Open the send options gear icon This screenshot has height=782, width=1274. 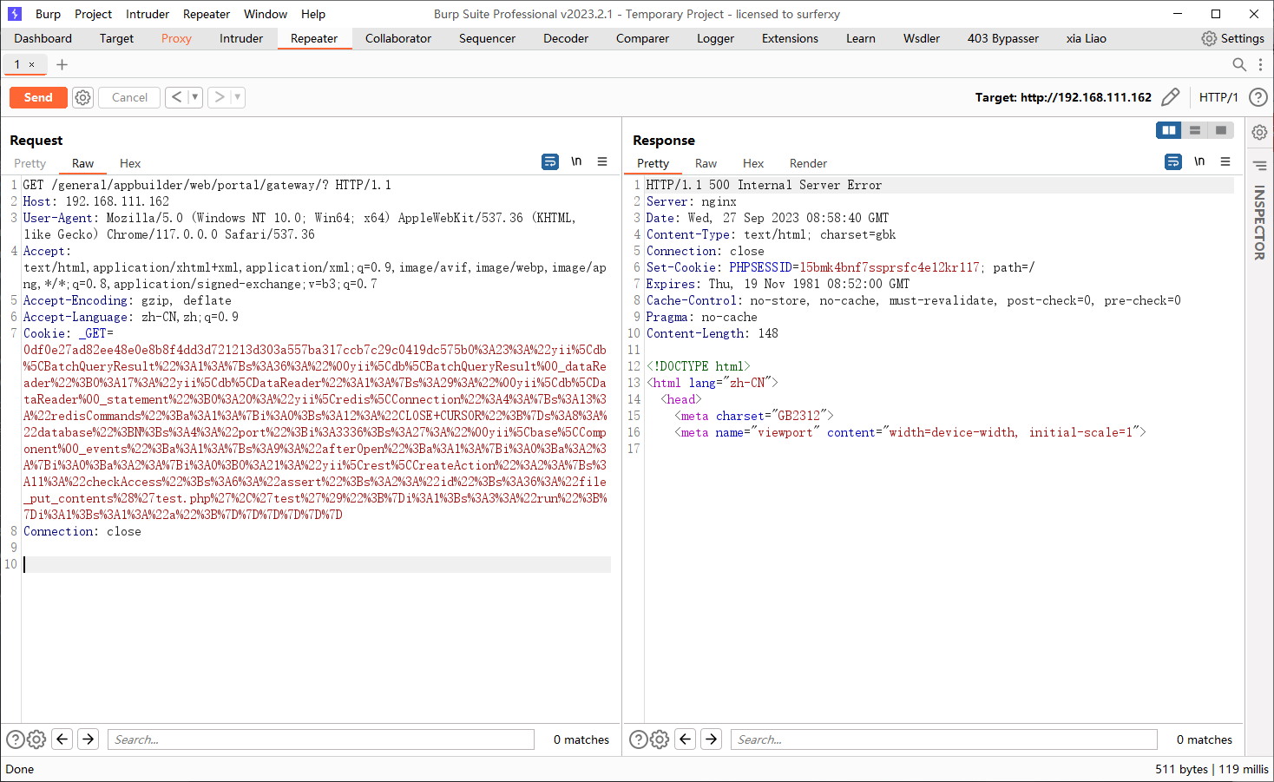pyautogui.click(x=82, y=97)
